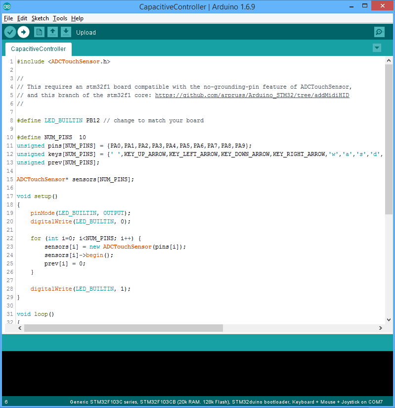Open the Help menu
395x408 pixels.
click(77, 18)
